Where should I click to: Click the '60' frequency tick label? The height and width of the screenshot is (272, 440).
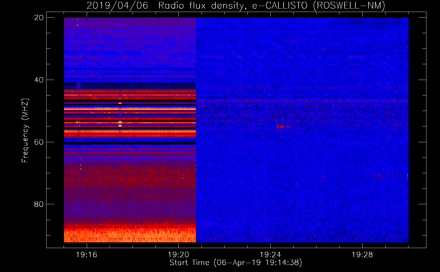[39, 142]
